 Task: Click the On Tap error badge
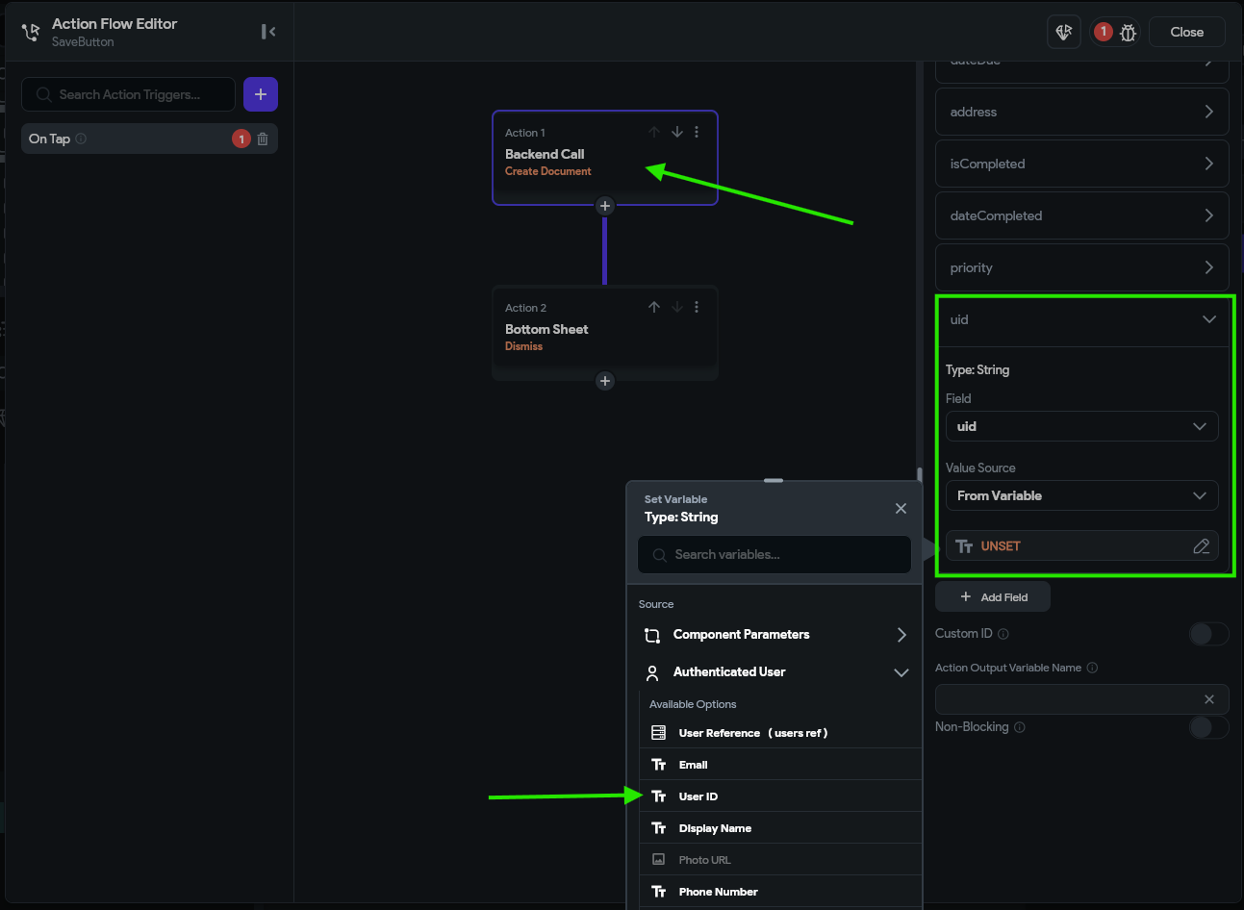pos(241,139)
